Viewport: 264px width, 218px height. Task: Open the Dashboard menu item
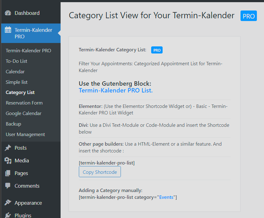31,13
